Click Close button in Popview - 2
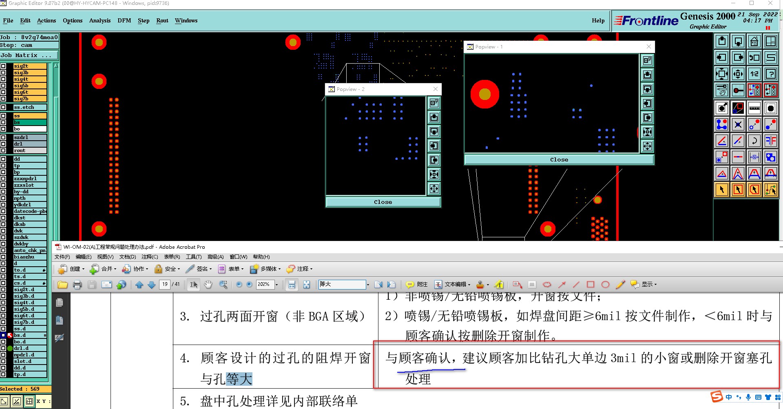This screenshot has width=783, height=409. coord(383,202)
